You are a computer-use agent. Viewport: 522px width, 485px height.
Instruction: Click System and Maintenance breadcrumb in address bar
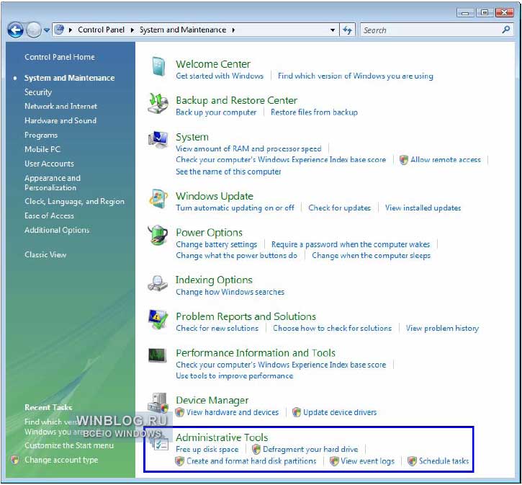(x=183, y=30)
